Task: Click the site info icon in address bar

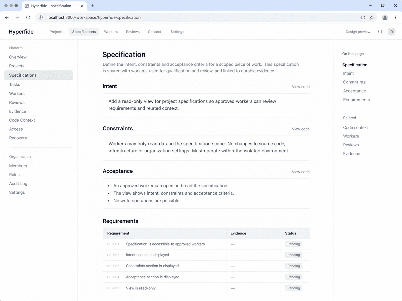Action: coord(41,17)
